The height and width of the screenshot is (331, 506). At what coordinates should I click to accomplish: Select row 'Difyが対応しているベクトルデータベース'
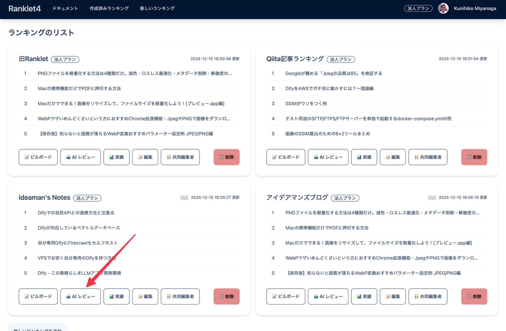(129, 228)
